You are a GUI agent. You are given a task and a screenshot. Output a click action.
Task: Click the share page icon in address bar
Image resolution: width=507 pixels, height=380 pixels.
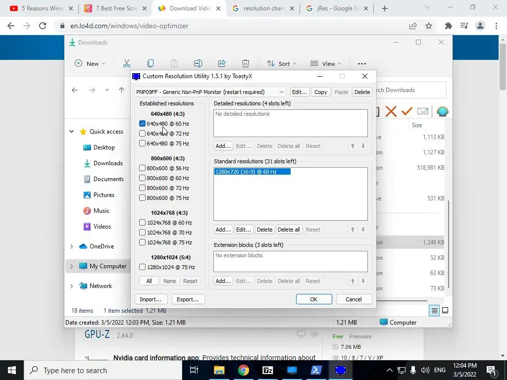point(413,26)
